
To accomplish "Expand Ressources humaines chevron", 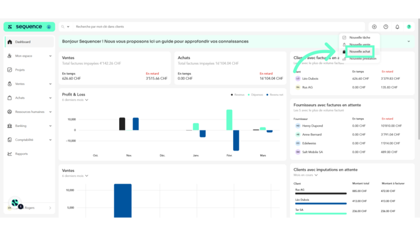I will tap(50, 112).
